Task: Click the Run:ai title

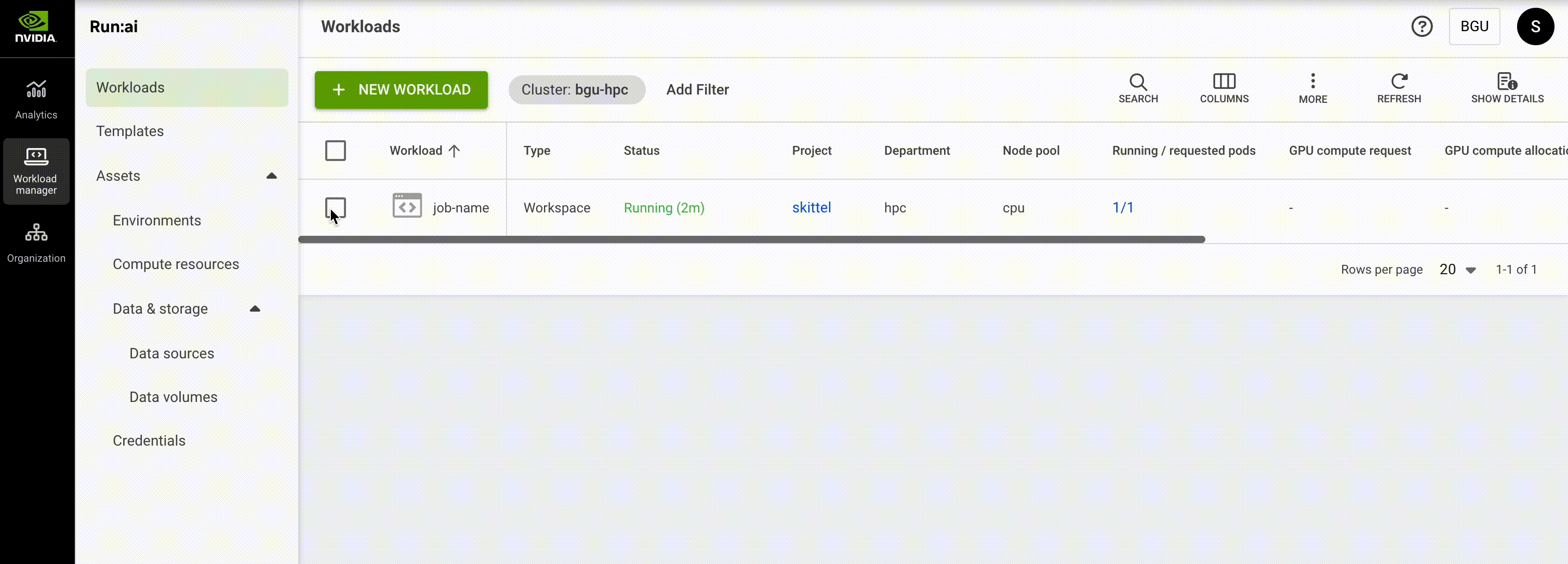Action: [x=113, y=27]
